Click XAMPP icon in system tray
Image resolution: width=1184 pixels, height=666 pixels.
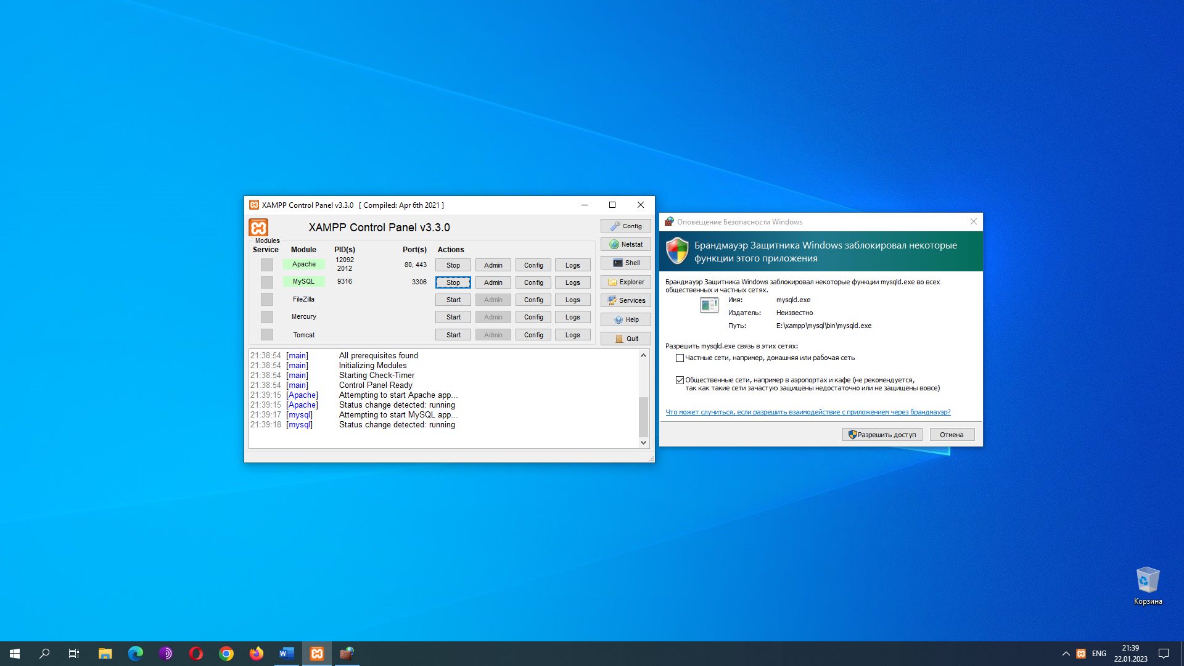point(1081,654)
